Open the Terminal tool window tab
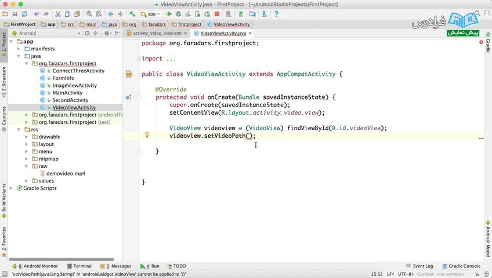The height and width of the screenshot is (278, 492). 79,266
